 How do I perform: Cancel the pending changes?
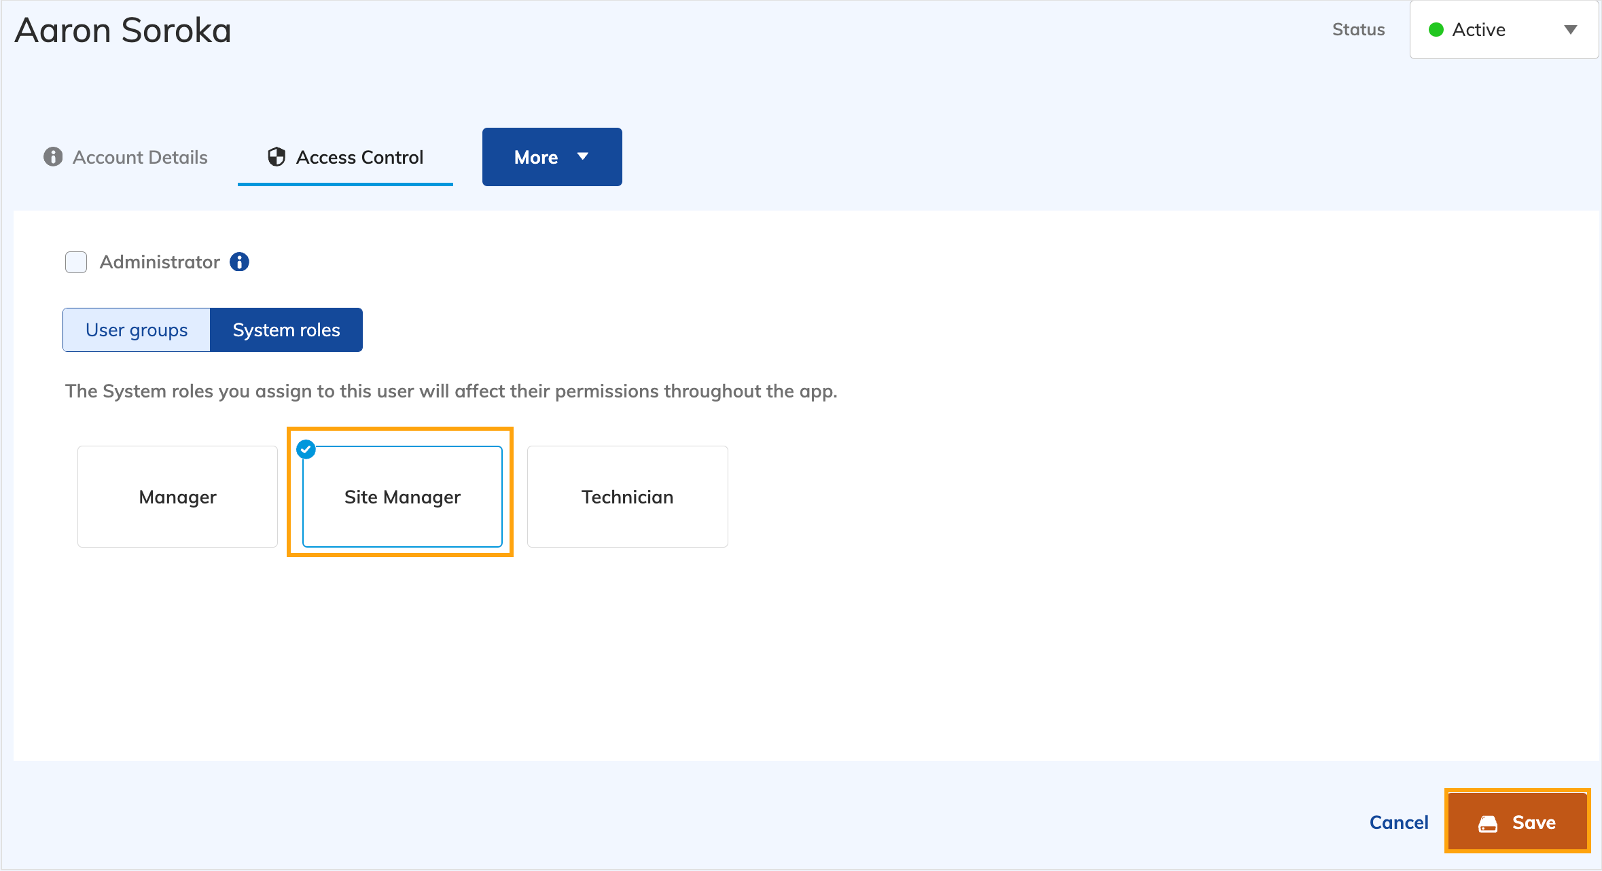1399,822
